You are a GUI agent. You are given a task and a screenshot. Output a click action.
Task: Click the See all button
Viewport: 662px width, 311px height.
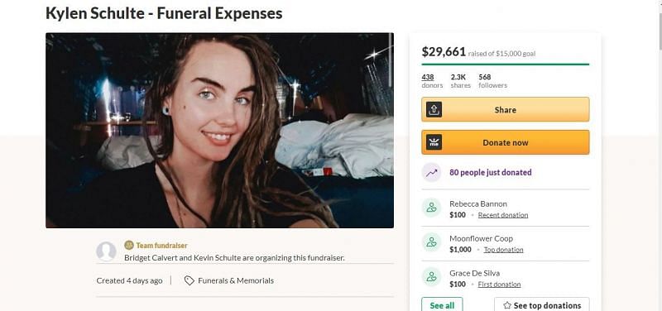coord(442,305)
